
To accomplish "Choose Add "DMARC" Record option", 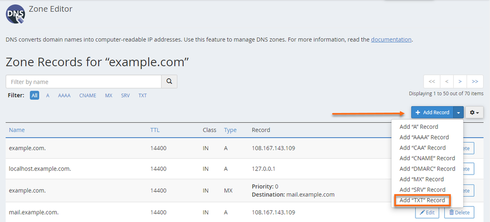I will point(427,169).
